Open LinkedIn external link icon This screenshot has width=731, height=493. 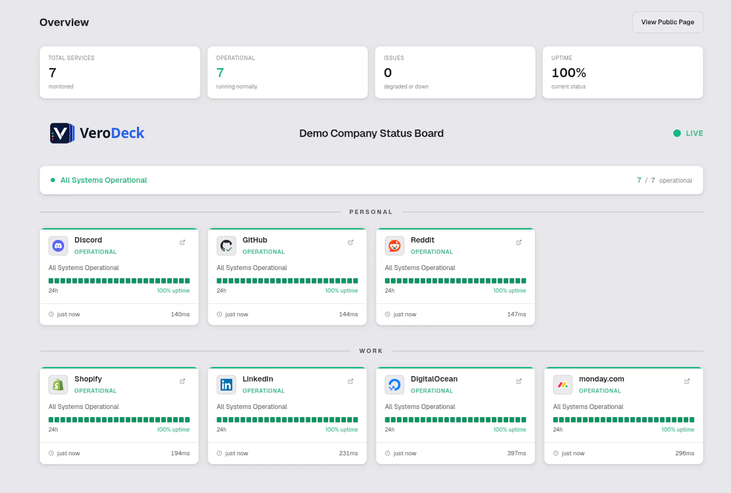coord(350,381)
